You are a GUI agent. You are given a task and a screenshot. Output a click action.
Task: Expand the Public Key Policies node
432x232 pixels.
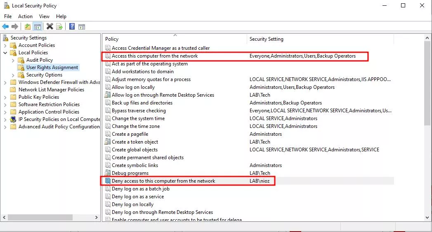point(5,97)
